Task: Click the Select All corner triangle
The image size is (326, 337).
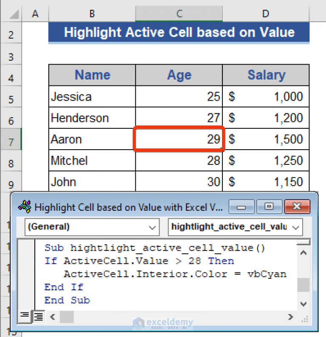Action: click(x=14, y=14)
